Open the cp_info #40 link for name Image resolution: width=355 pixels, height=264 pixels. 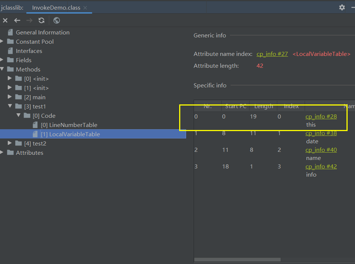[x=321, y=150]
